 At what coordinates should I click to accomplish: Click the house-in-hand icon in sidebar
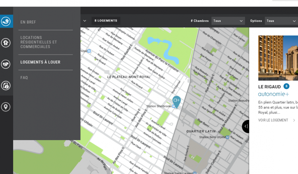click(x=6, y=21)
